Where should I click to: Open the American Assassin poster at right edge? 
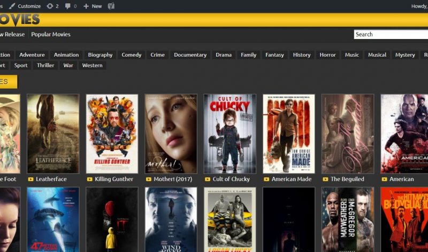[x=404, y=134]
